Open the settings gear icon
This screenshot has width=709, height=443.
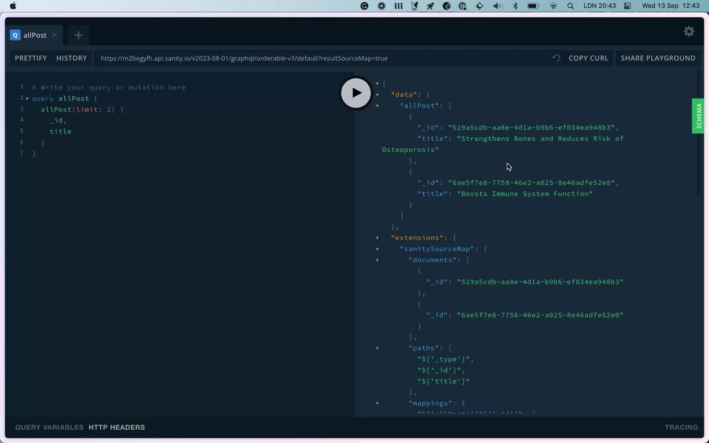click(689, 32)
